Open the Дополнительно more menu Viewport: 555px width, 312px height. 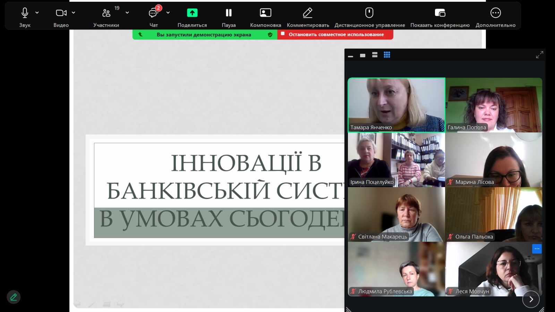click(495, 13)
